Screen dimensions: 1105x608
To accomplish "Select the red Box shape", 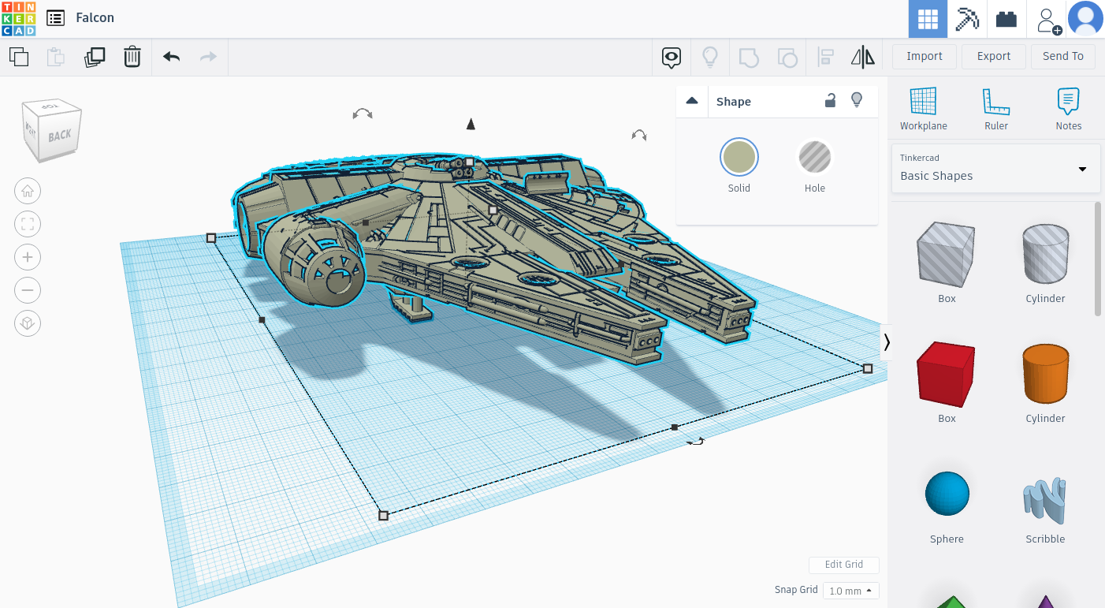I will click(x=947, y=373).
